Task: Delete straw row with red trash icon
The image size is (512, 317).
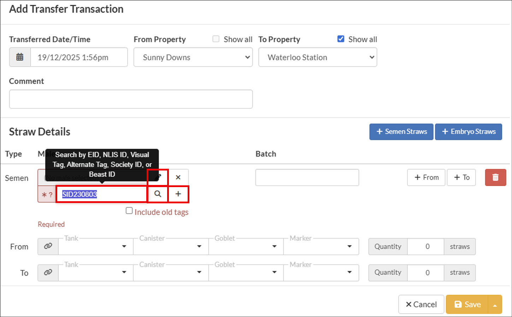Action: pos(495,177)
